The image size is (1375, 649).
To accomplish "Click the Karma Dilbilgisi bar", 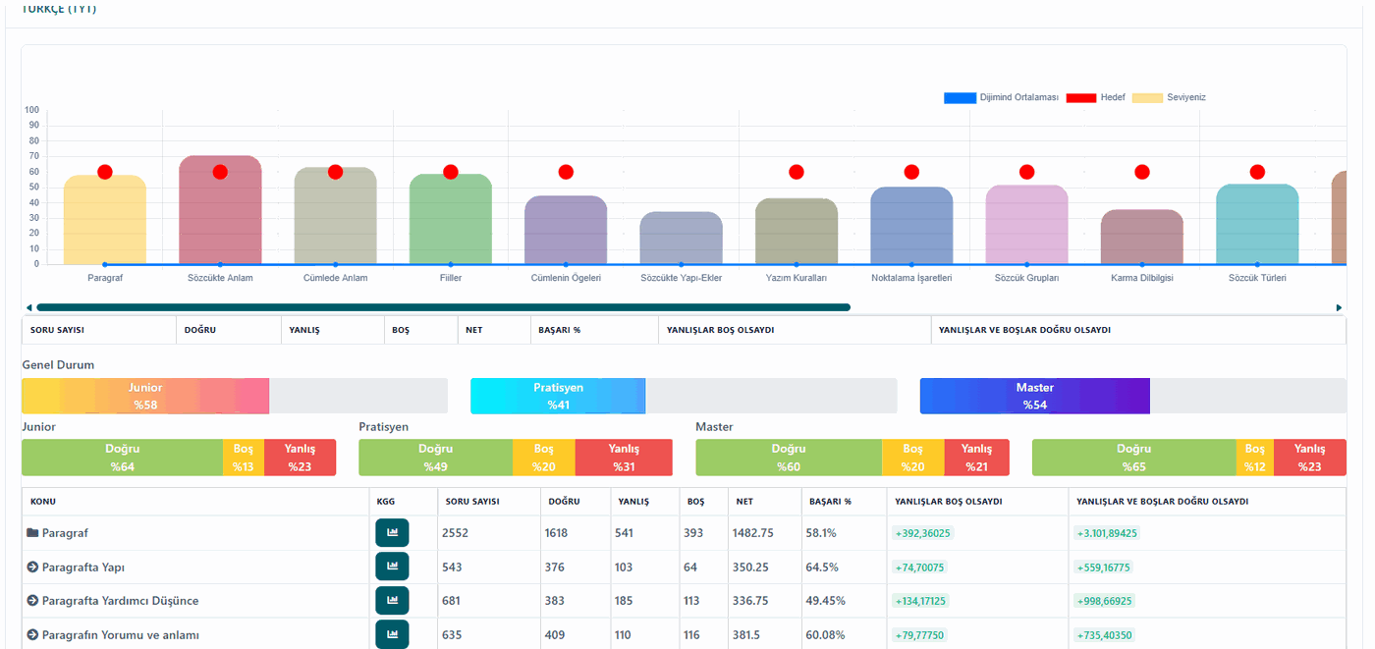I will [1142, 237].
